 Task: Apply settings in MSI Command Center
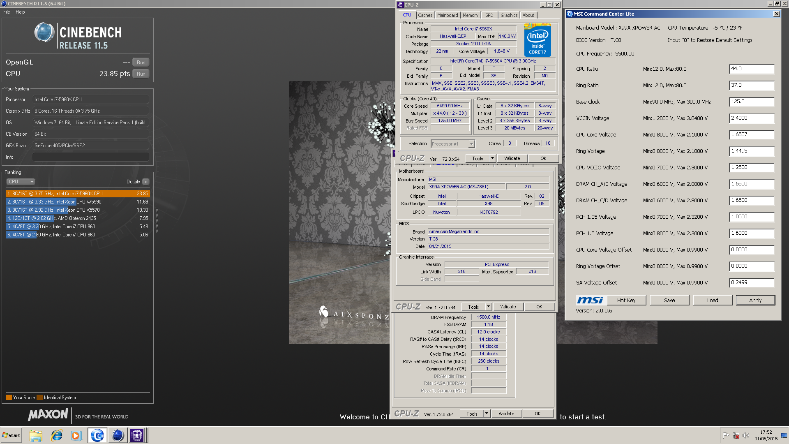[x=755, y=301]
